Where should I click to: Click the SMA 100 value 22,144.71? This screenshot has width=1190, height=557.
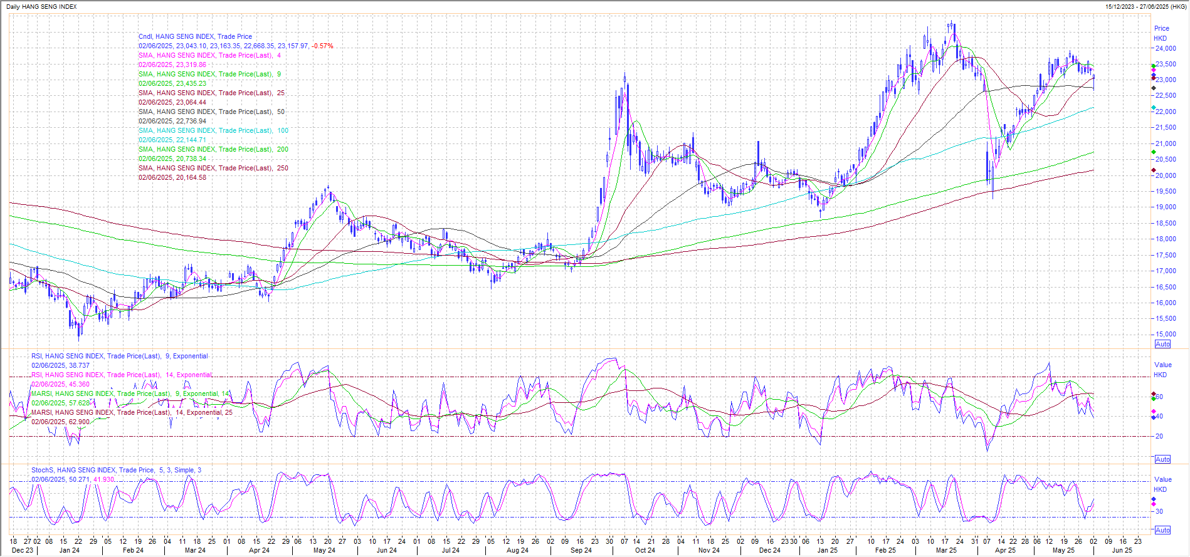[172, 140]
